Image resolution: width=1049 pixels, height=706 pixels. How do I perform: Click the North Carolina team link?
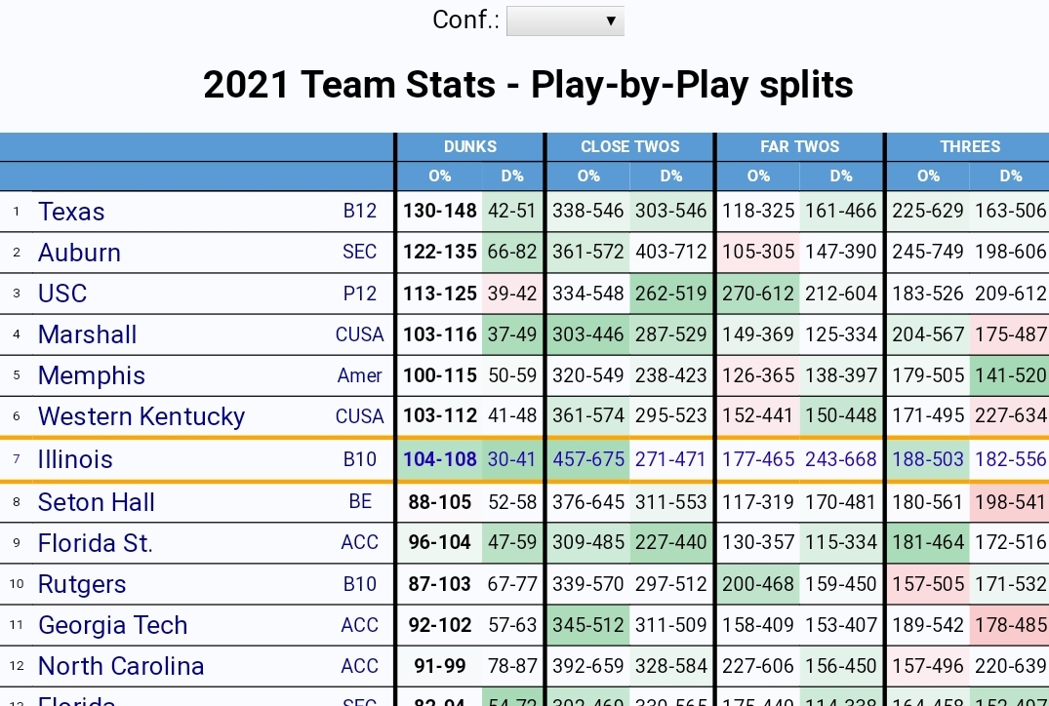click(x=121, y=666)
